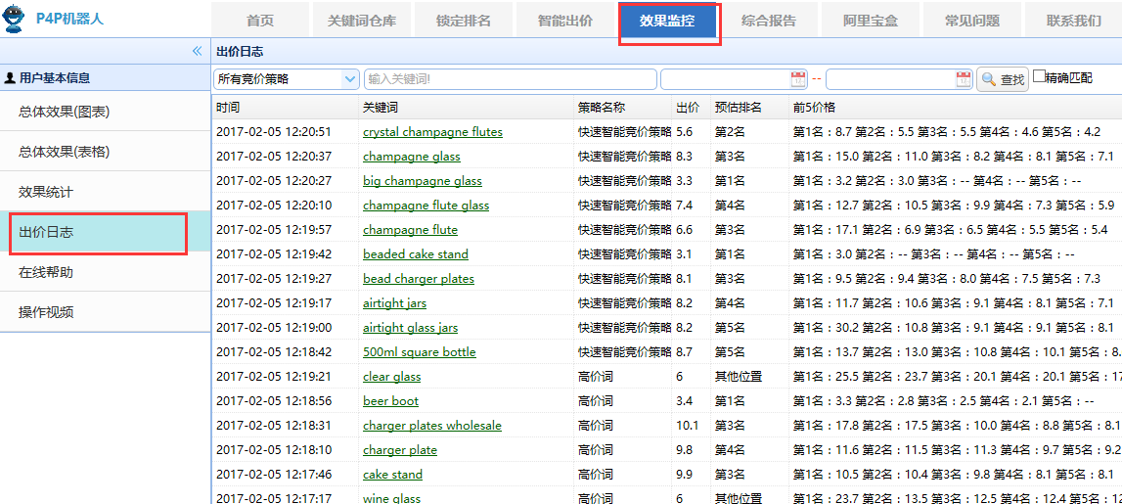Click the user icon beside 用户基本信息
The height and width of the screenshot is (504, 1122).
[x=10, y=78]
